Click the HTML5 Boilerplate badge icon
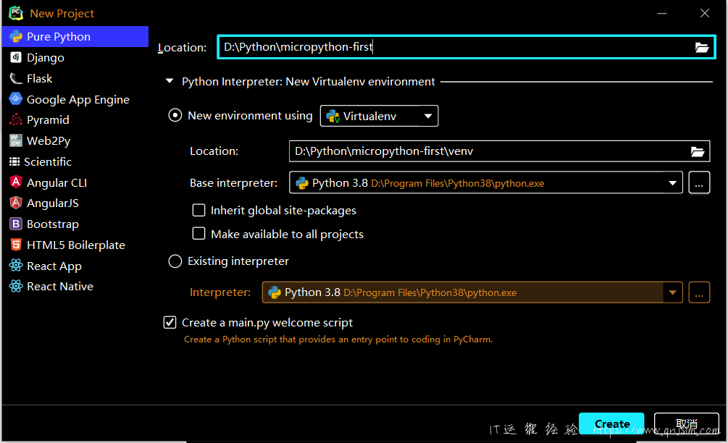 click(x=16, y=245)
